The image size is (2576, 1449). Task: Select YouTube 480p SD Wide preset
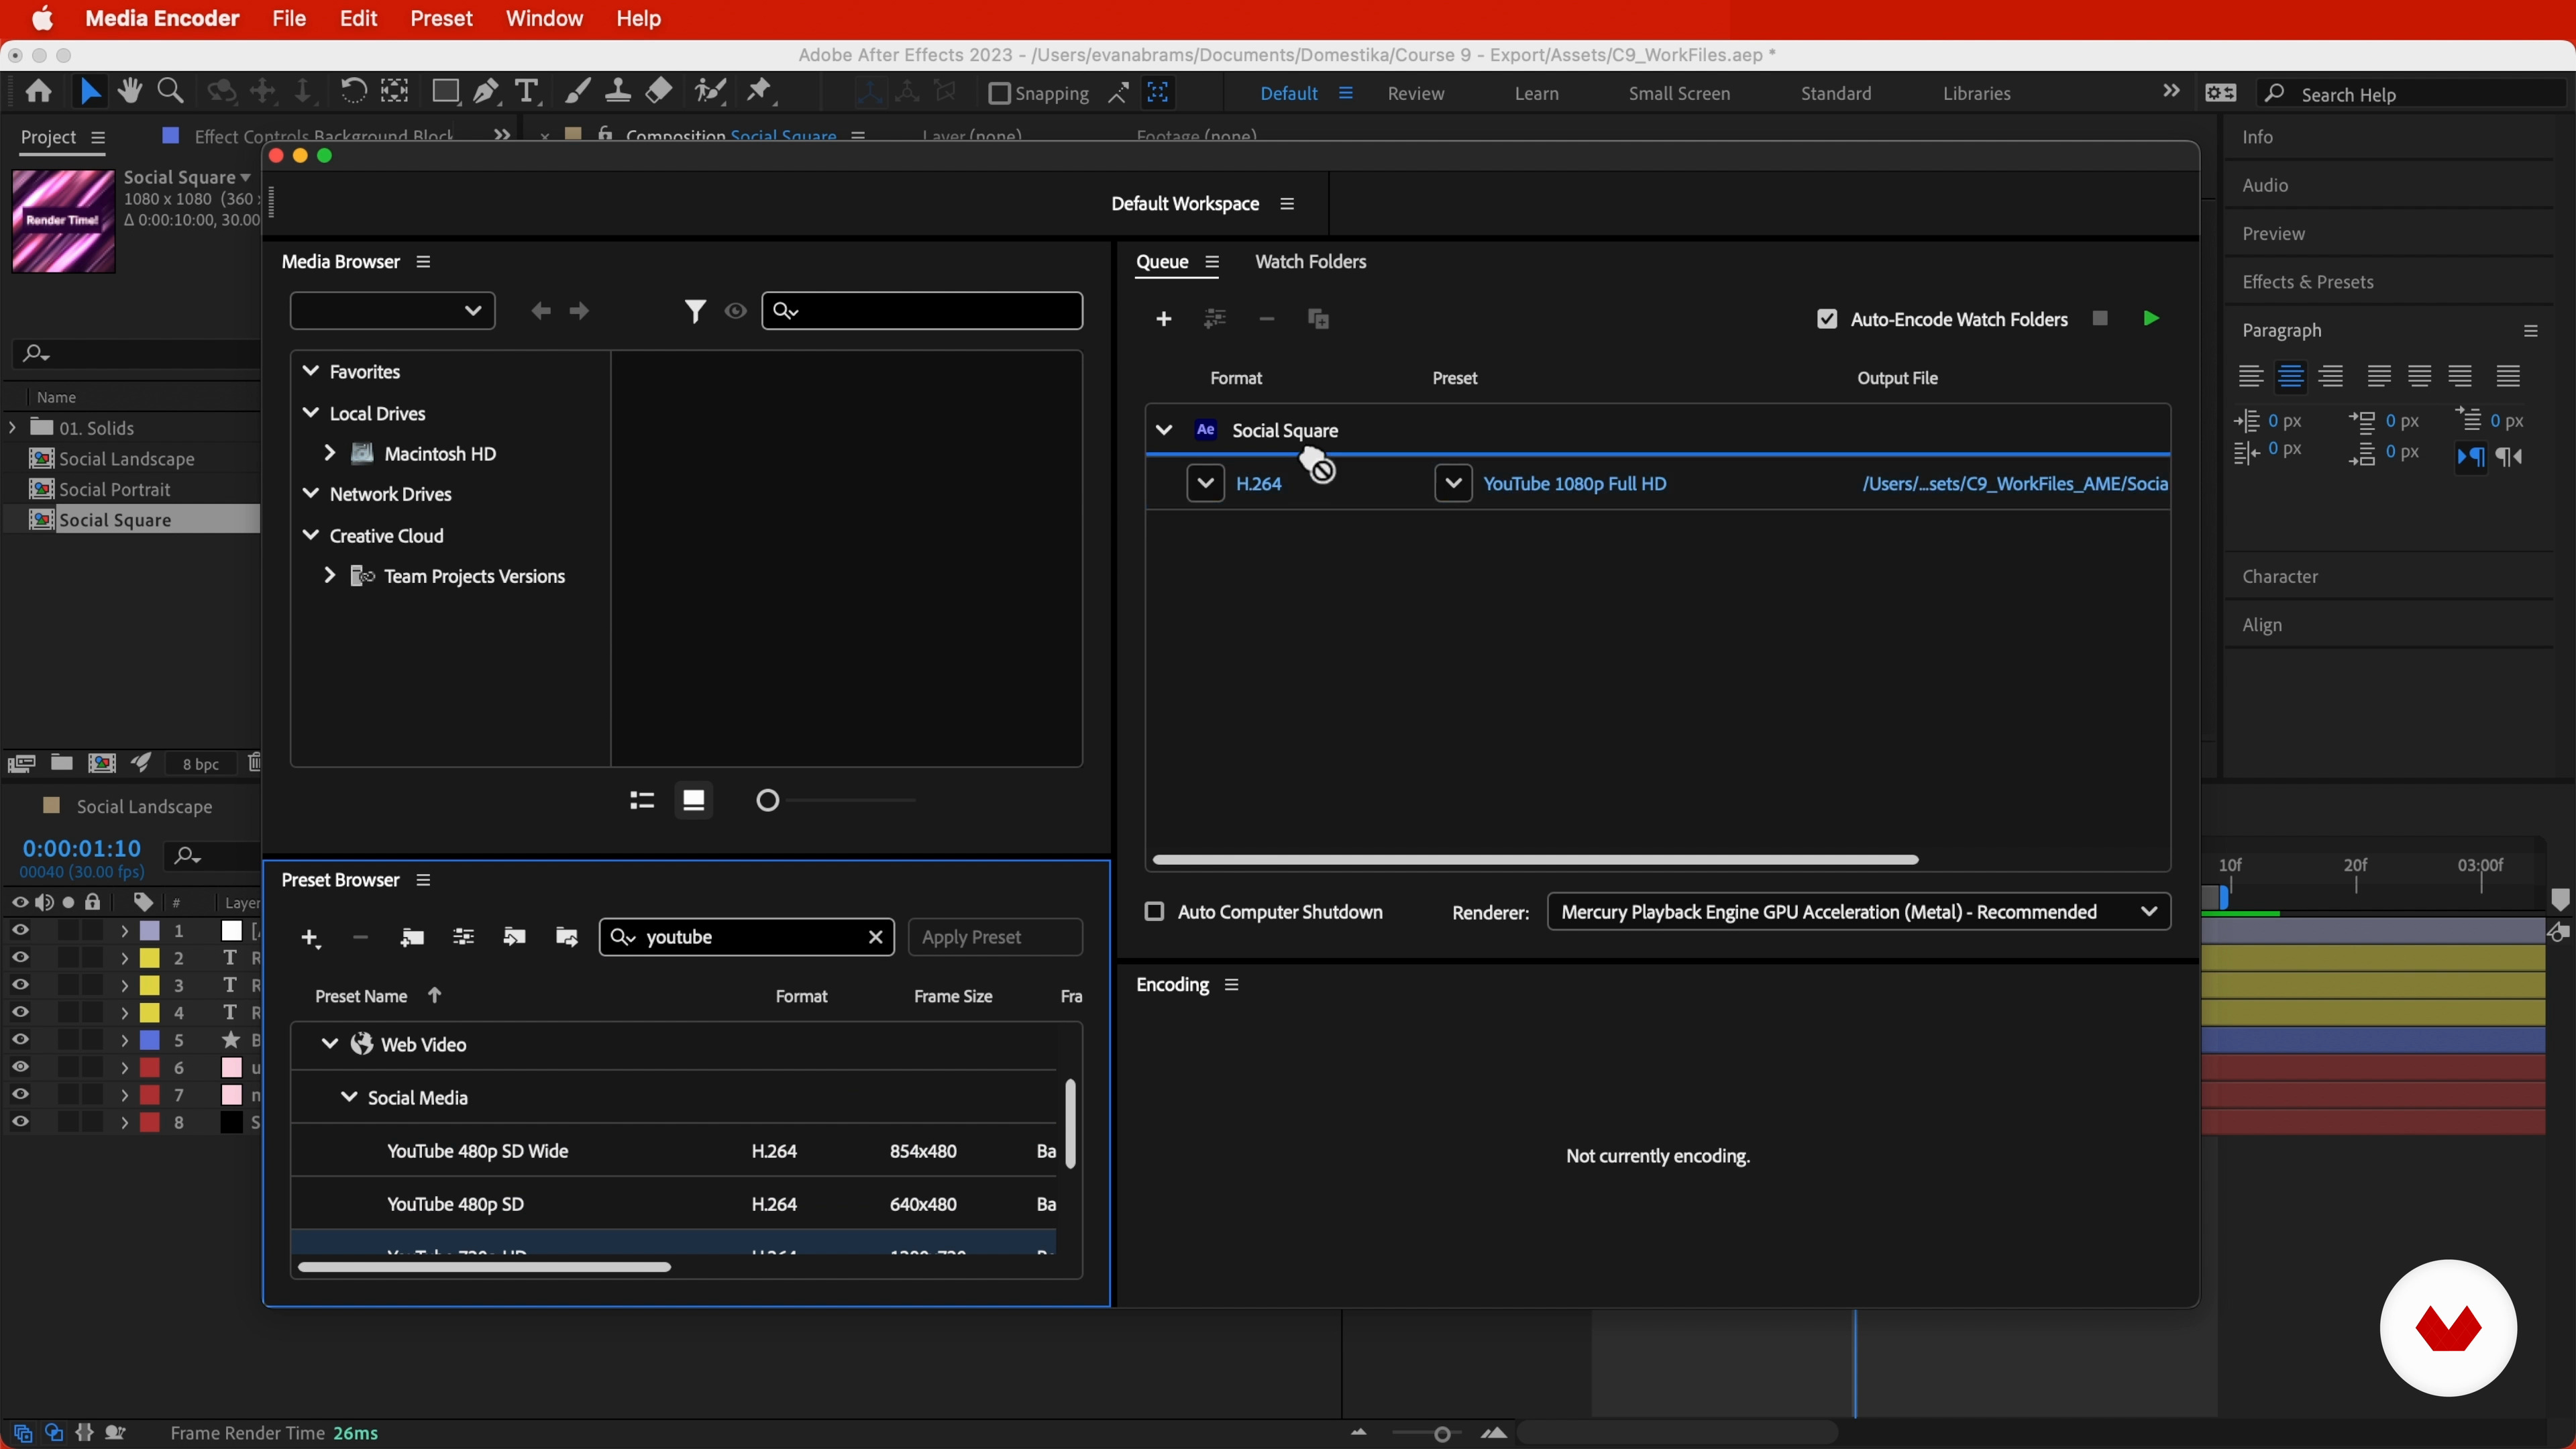pos(674,1151)
